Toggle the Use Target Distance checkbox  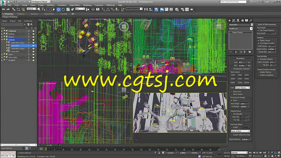pyautogui.click(x=258, y=30)
